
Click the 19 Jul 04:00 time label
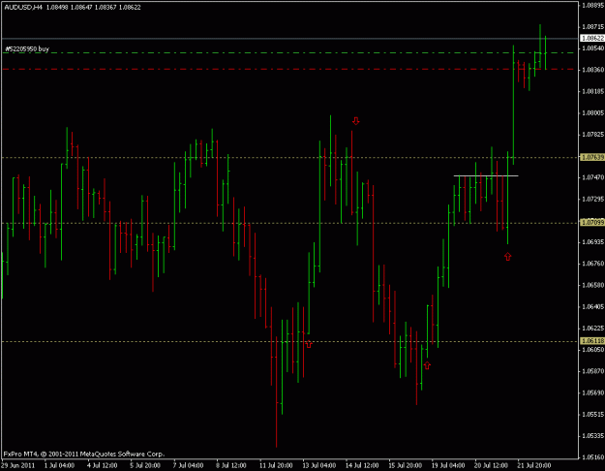(x=448, y=465)
